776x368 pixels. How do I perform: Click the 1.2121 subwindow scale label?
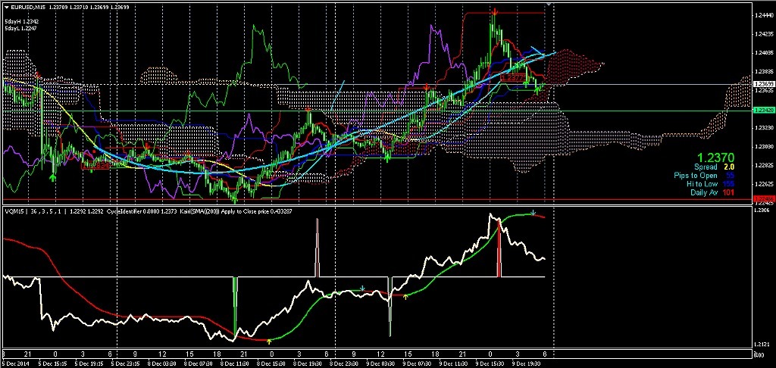click(761, 345)
